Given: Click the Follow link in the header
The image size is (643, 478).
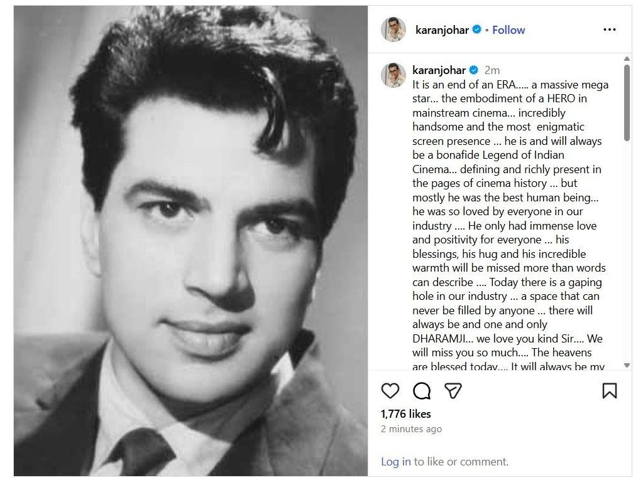Looking at the screenshot, I should 508,29.
